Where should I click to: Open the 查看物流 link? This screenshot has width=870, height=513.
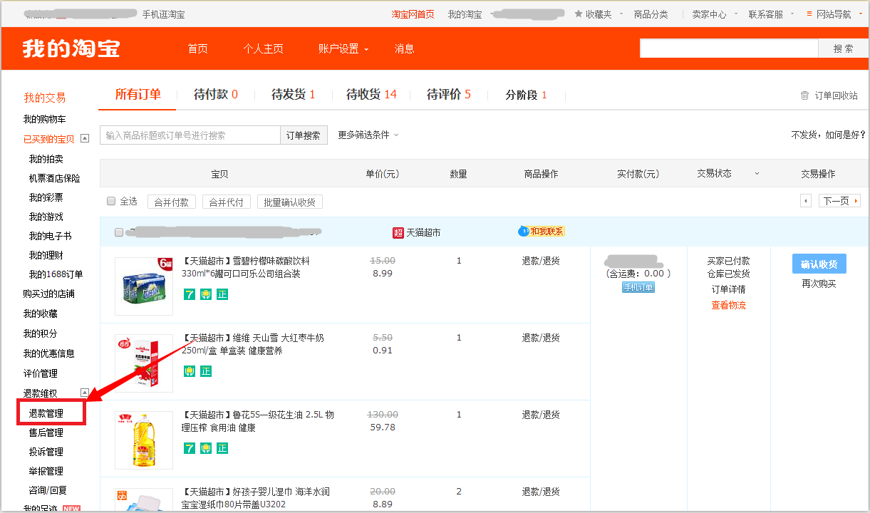[729, 305]
